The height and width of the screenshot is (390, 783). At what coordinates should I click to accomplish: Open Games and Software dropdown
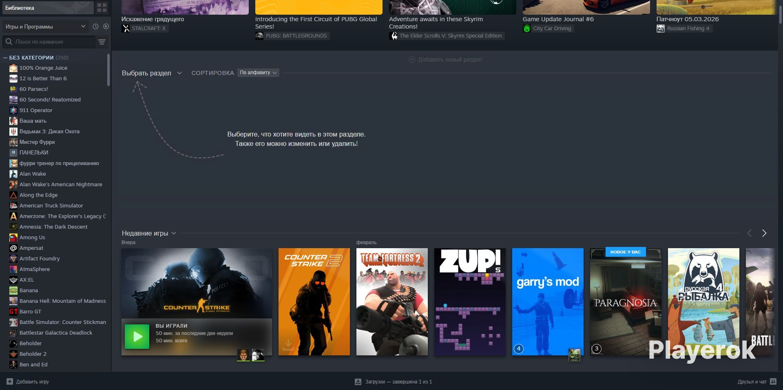(x=46, y=26)
